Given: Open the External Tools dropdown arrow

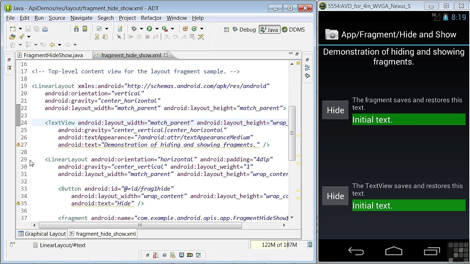Looking at the screenshot, I should 172,29.
